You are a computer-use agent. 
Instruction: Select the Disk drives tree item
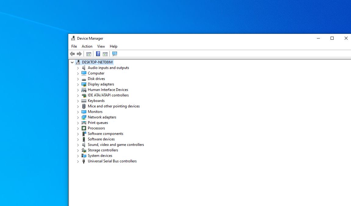[x=96, y=78]
